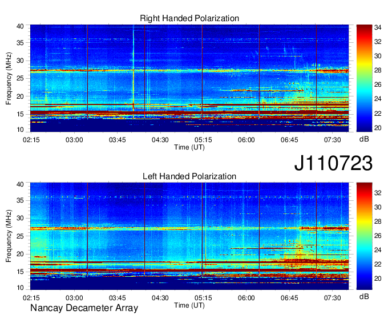Click the Time (UT) label under Left Handed plot
388x315 pixels.
189,305
